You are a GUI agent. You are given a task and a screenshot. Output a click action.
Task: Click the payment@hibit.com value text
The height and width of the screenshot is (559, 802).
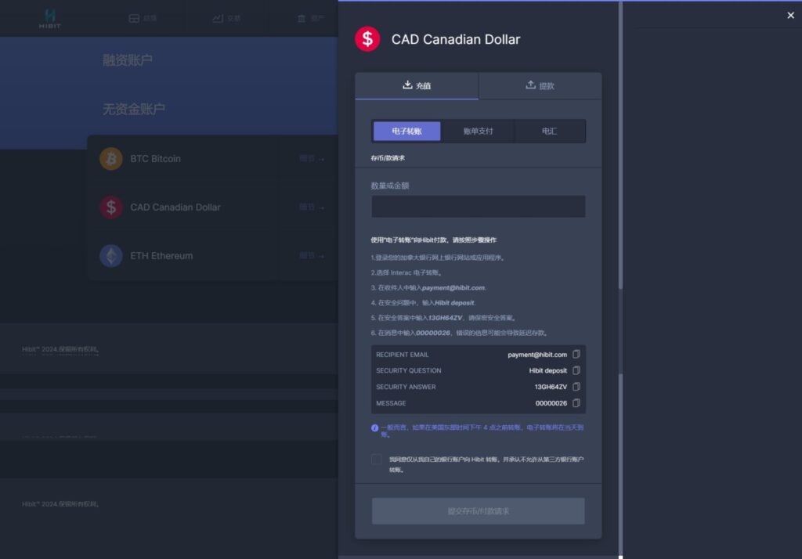(537, 355)
